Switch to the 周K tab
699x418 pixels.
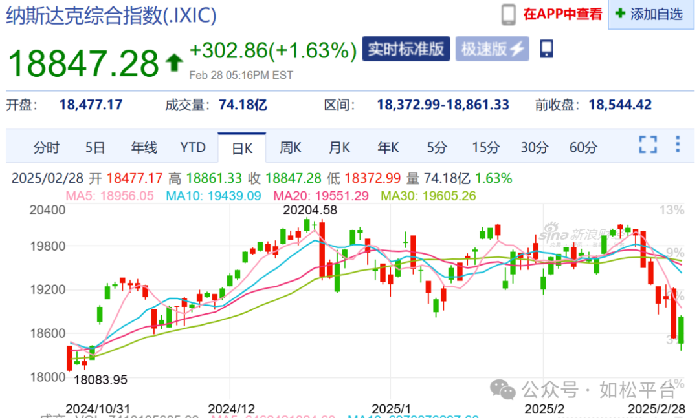tap(290, 148)
